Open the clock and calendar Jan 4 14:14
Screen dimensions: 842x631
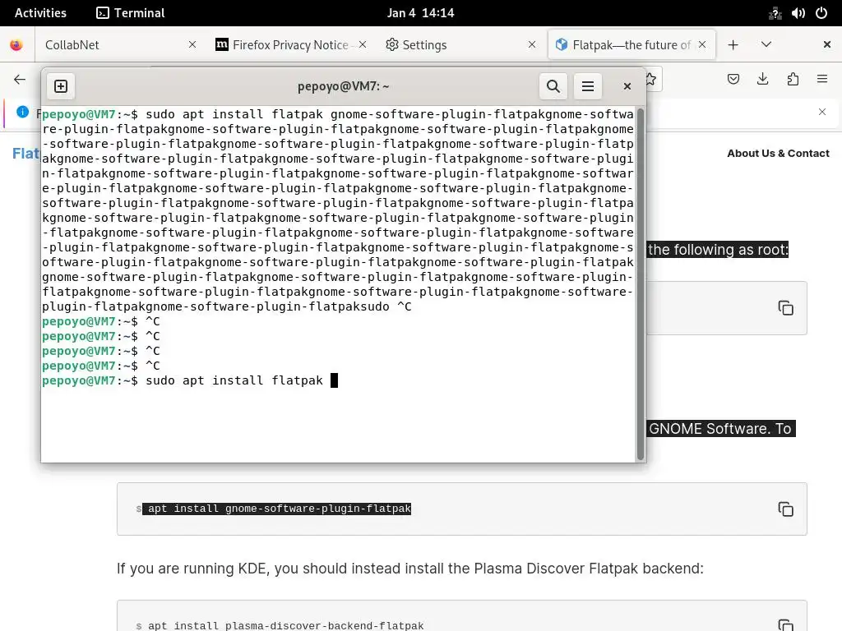coord(420,13)
